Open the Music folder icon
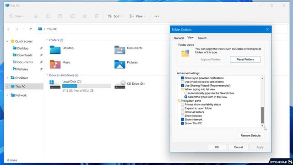Screen dimensions: 293x165 click(55, 64)
